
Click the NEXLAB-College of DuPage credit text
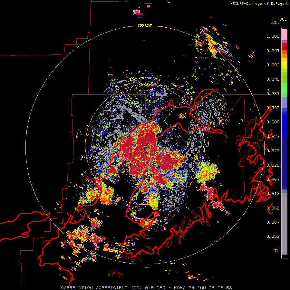(259, 4)
